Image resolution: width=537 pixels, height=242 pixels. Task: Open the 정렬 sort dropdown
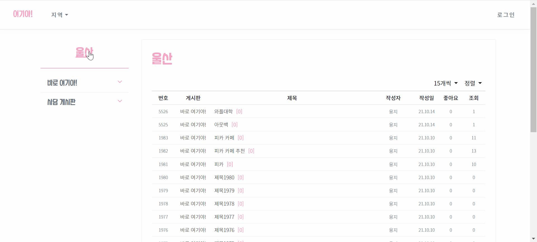coord(473,83)
